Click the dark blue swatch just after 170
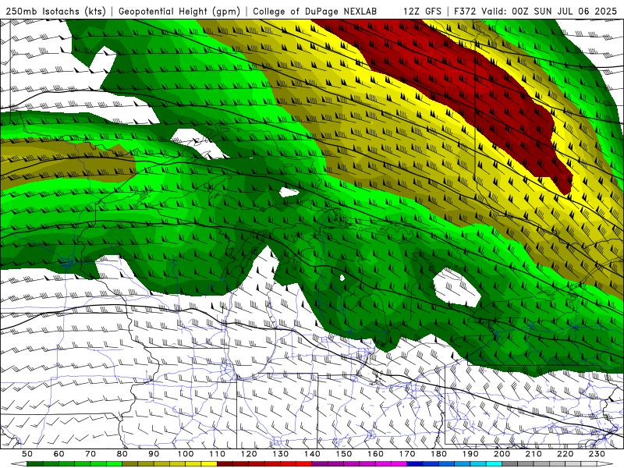The width and height of the screenshot is (624, 468). point(415,464)
